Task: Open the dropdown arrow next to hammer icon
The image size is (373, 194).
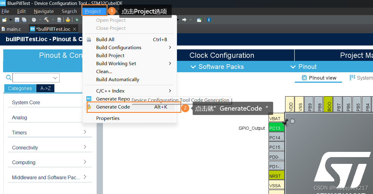Action: click(53, 20)
